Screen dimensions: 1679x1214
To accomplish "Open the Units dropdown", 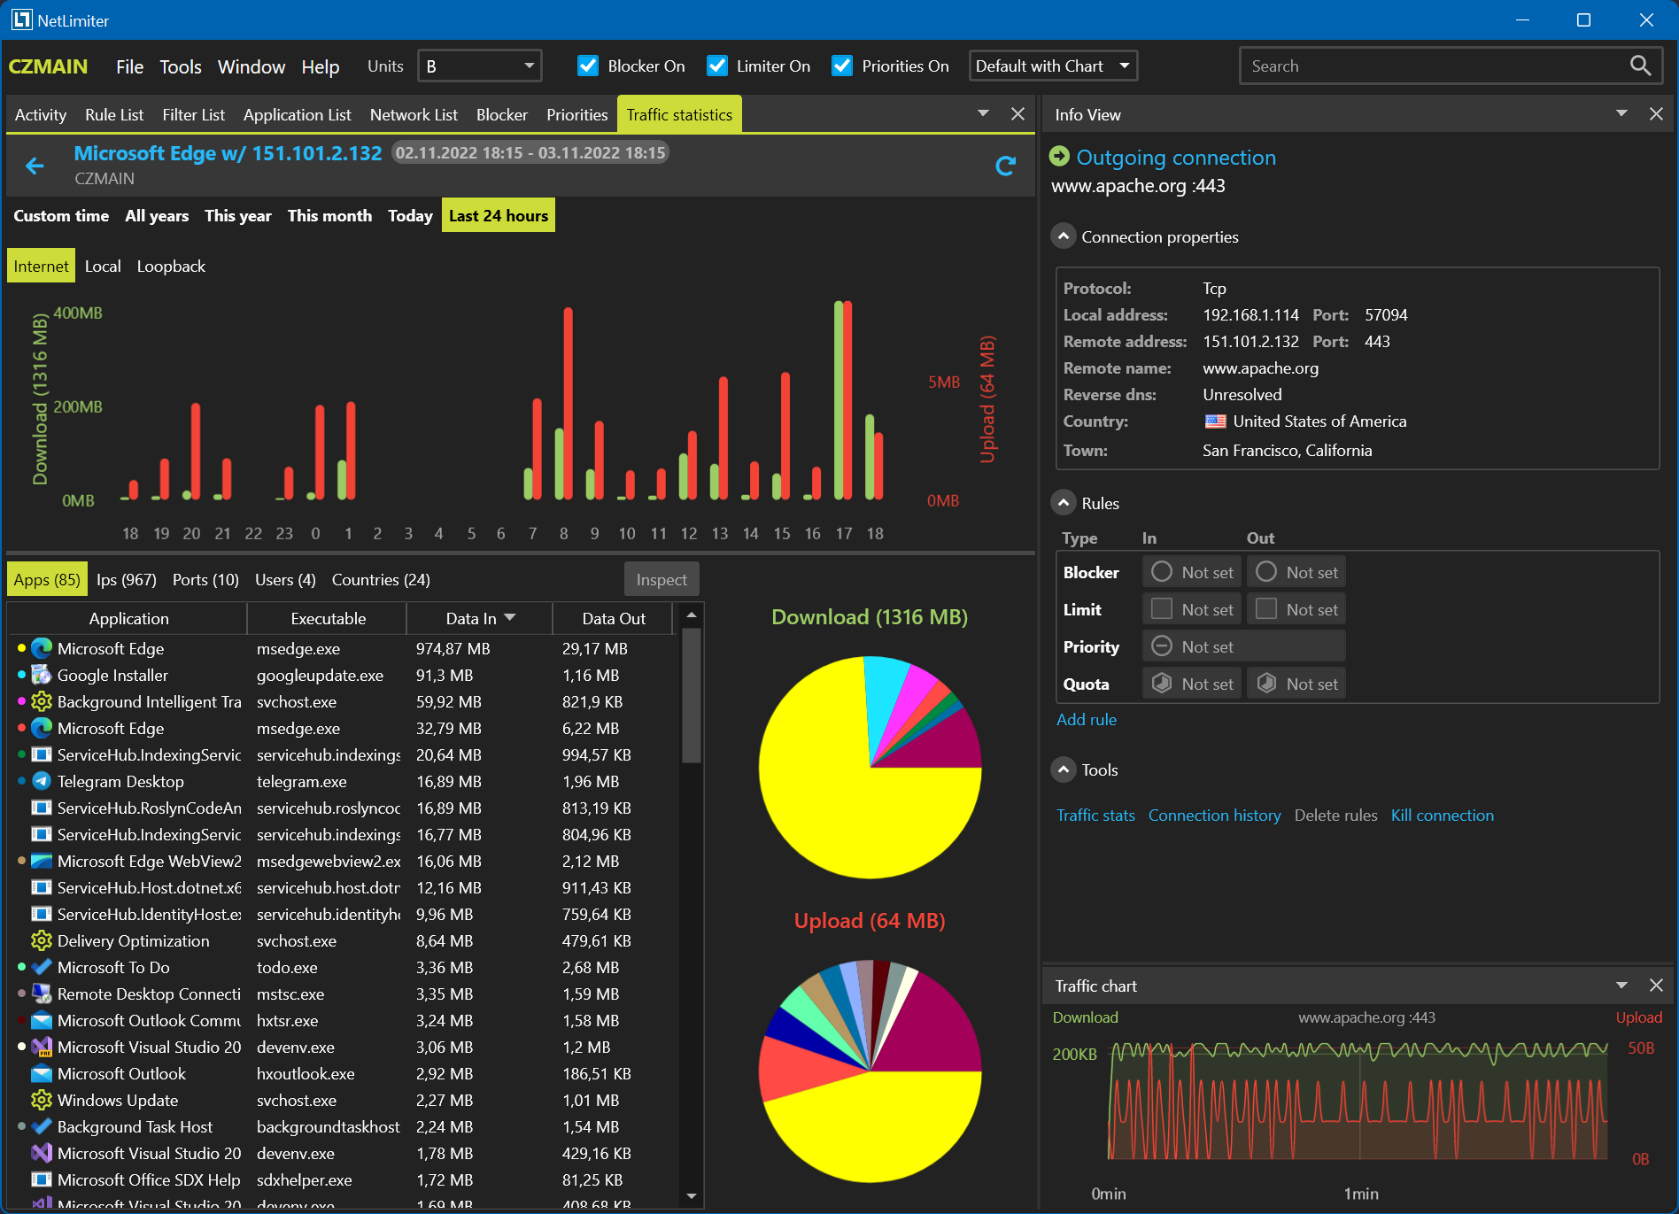I will coord(479,66).
